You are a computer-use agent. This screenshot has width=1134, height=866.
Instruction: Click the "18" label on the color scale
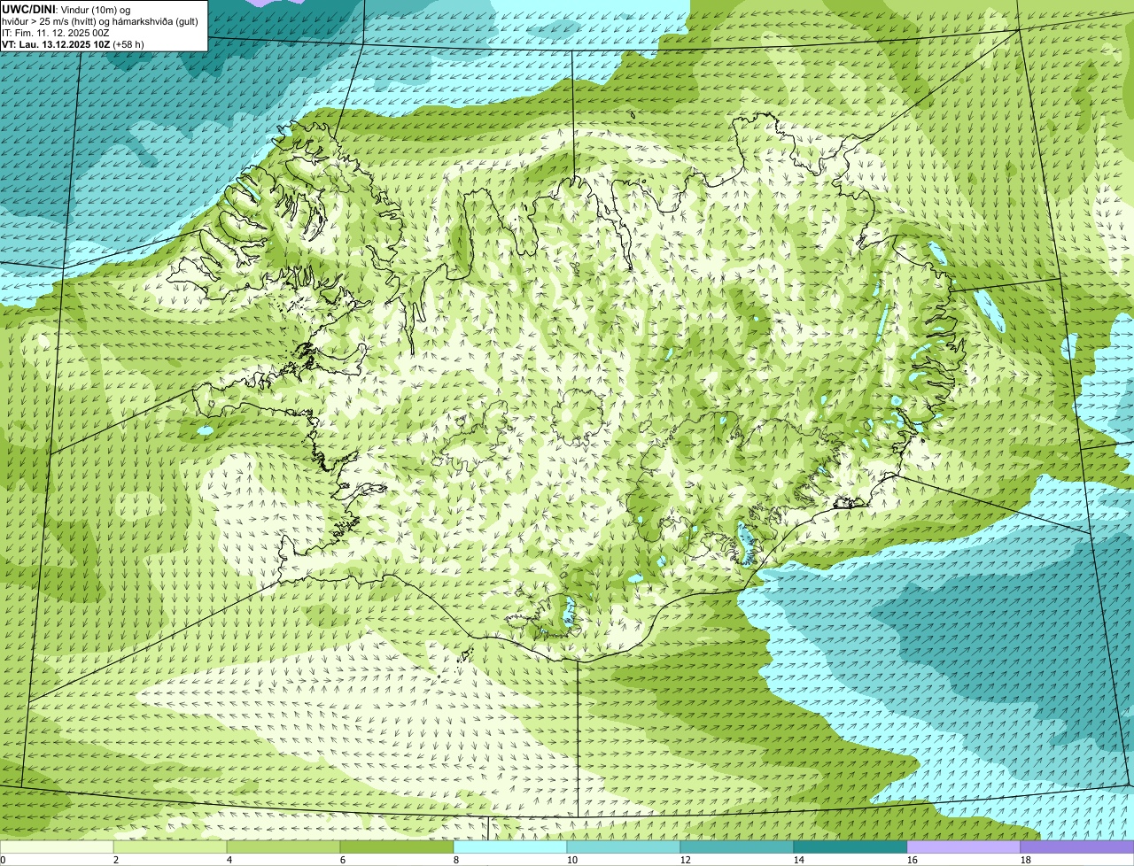click(1026, 860)
